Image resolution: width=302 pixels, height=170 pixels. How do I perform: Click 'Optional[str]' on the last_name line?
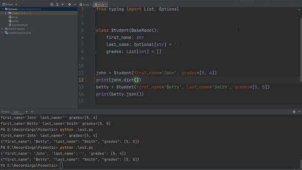tap(150, 44)
